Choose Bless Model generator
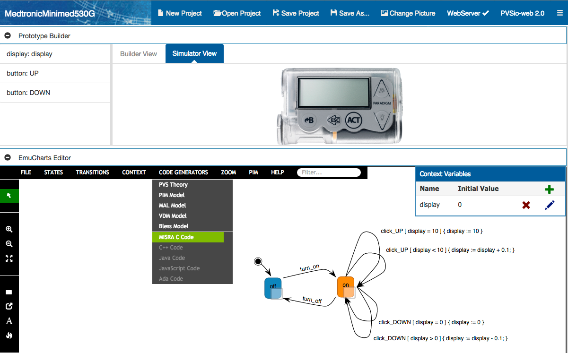Viewport: 568px width, 353px height. 192,226
